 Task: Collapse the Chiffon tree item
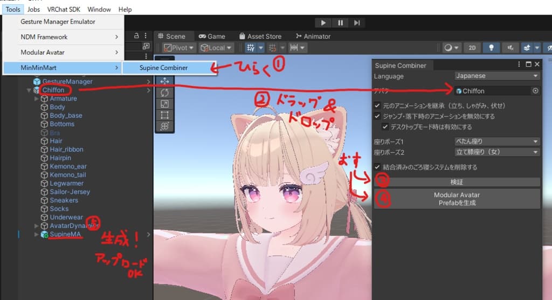[29, 90]
